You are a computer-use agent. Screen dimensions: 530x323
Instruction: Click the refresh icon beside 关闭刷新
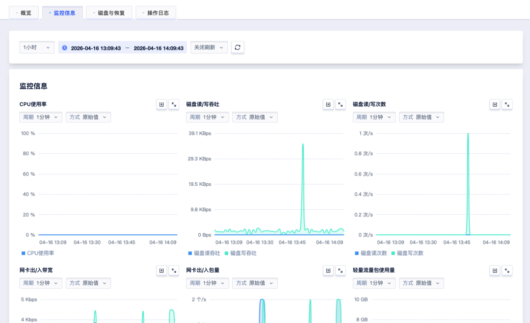tap(238, 47)
